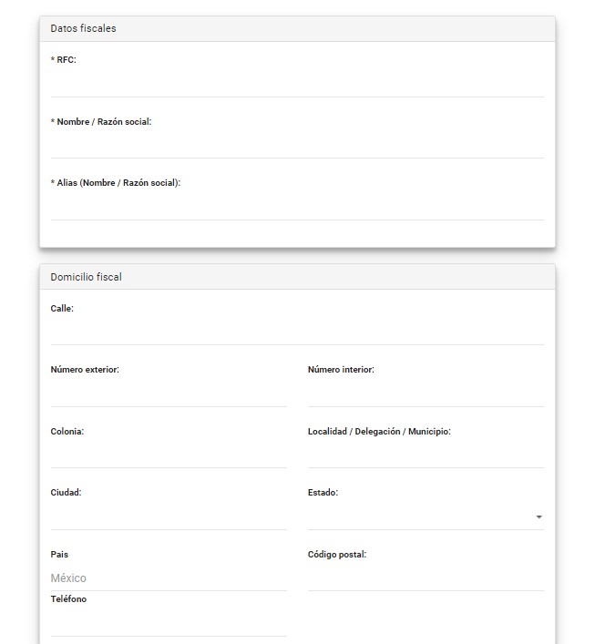This screenshot has height=644, width=605.
Task: Click the '* RFC:' label
Action: 63,60
